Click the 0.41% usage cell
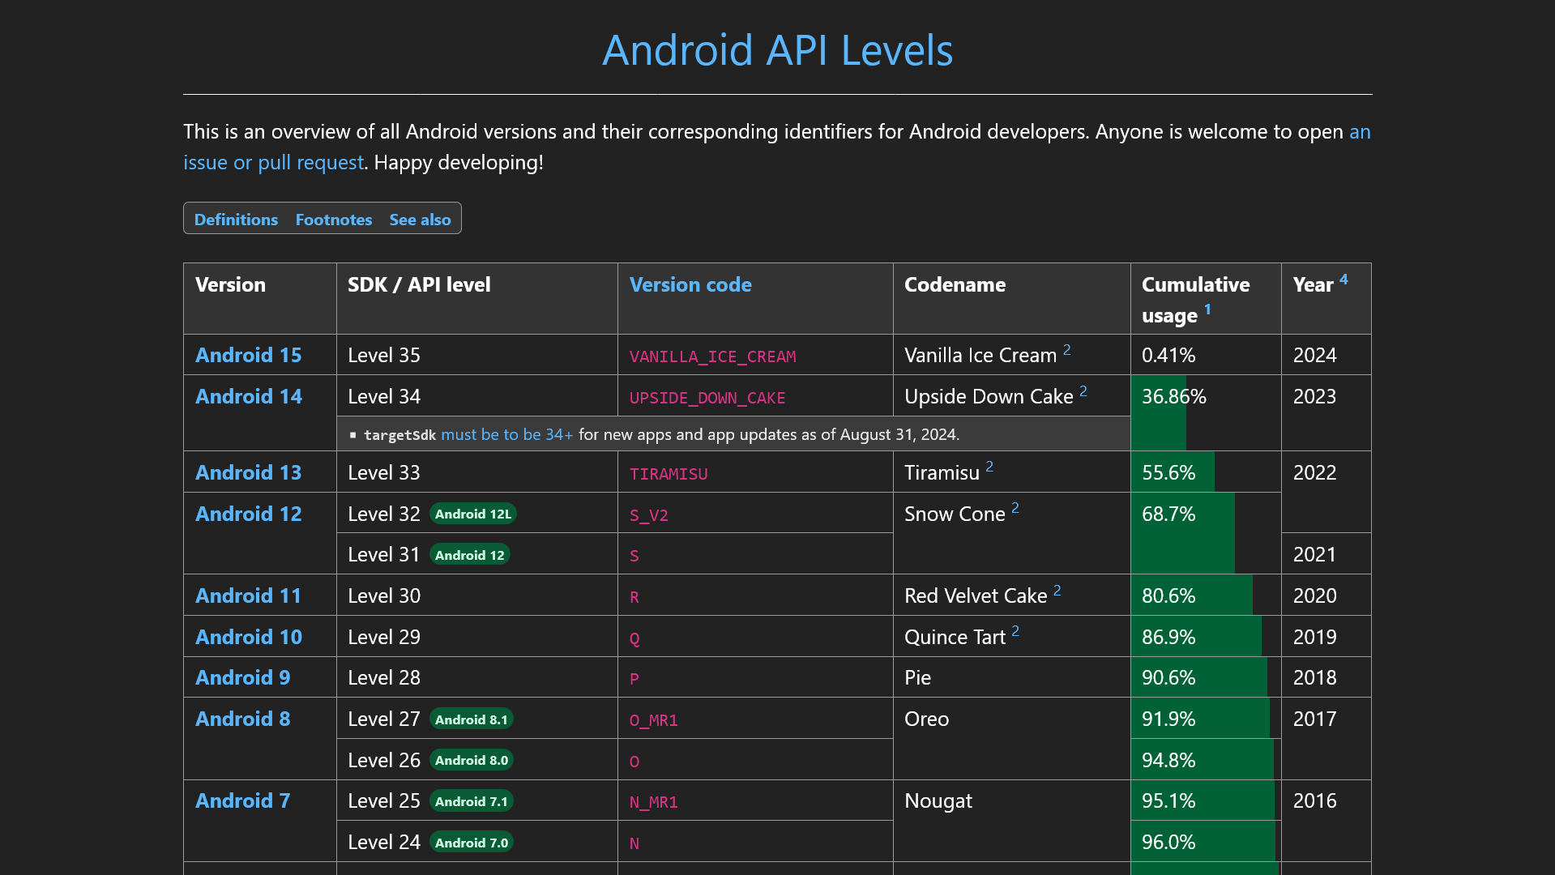The height and width of the screenshot is (875, 1555). point(1206,355)
